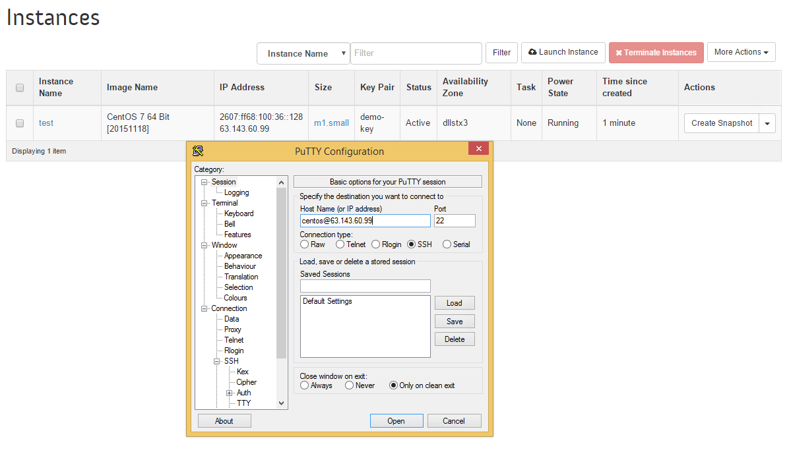Focus the Saved Sessions text field
The height and width of the screenshot is (454, 789).
tap(365, 286)
